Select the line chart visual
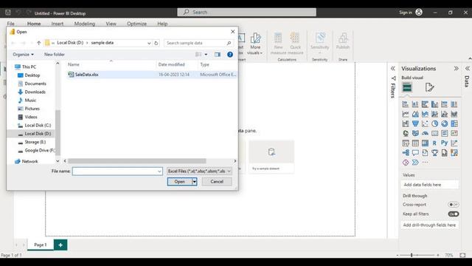Viewport: 472px width, 266px height. coord(406,114)
